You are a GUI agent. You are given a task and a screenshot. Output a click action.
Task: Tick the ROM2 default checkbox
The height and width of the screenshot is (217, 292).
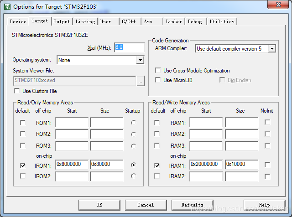[23, 134]
